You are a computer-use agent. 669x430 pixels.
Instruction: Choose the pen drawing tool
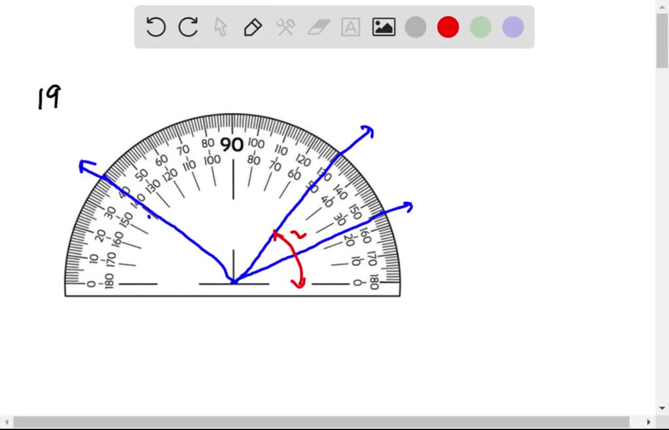pyautogui.click(x=253, y=27)
